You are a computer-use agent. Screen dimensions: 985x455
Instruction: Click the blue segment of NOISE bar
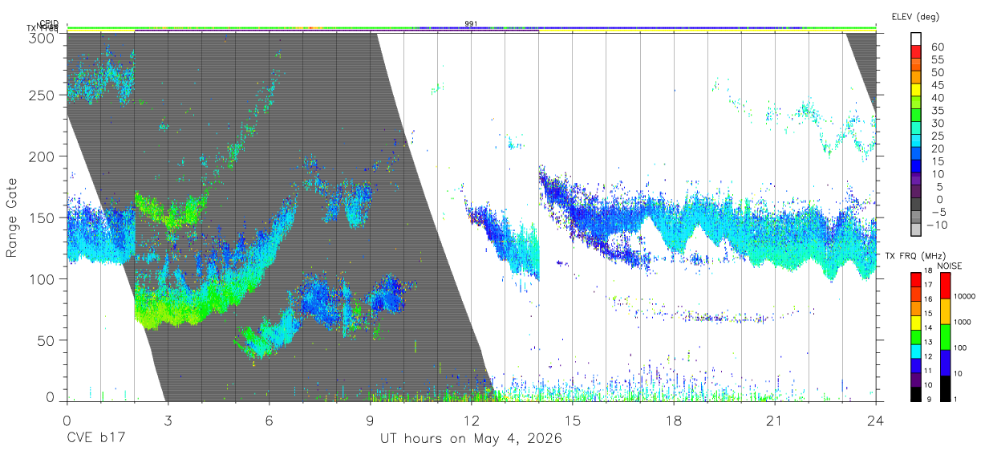pos(946,363)
